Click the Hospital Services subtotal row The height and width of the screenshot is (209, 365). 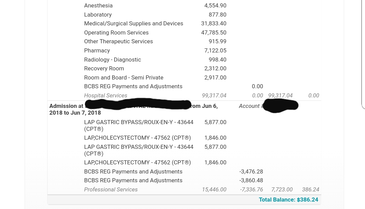(184, 95)
